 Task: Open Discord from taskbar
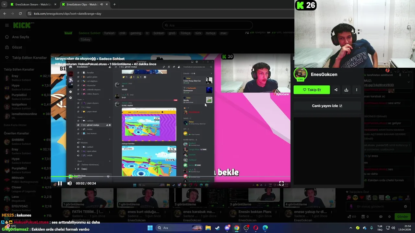coord(227,228)
